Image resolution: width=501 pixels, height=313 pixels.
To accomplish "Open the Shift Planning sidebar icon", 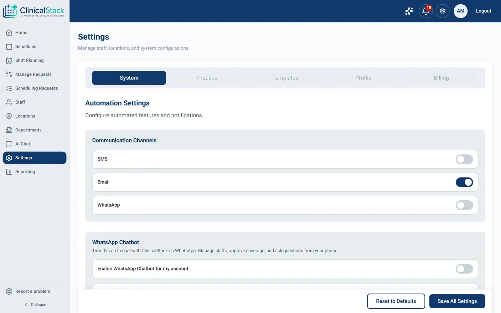I will [x=9, y=60].
